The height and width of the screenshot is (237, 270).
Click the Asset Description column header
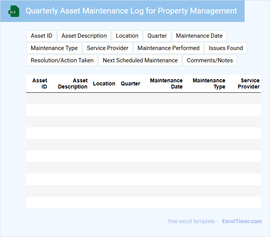coord(73,83)
